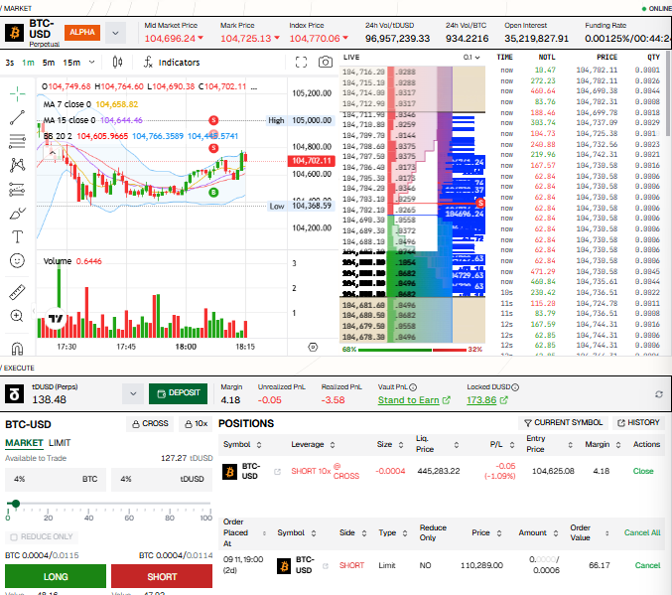The height and width of the screenshot is (595, 672).
Task: Click Cancel All orders
Action: tap(642, 532)
